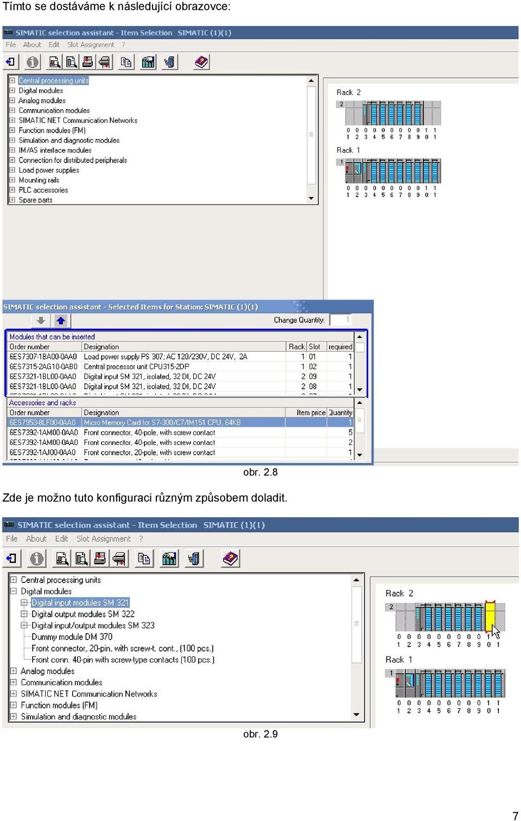521x821 pixels.
Task: Click the Order number header in Modules table
Action: tap(45, 347)
